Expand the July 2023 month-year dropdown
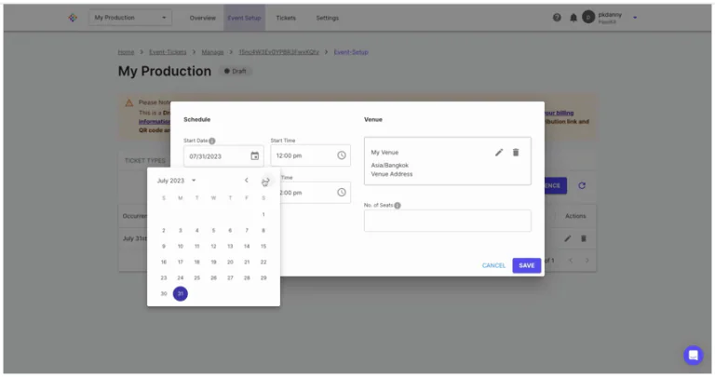Image resolution: width=715 pixels, height=377 pixels. click(x=177, y=181)
